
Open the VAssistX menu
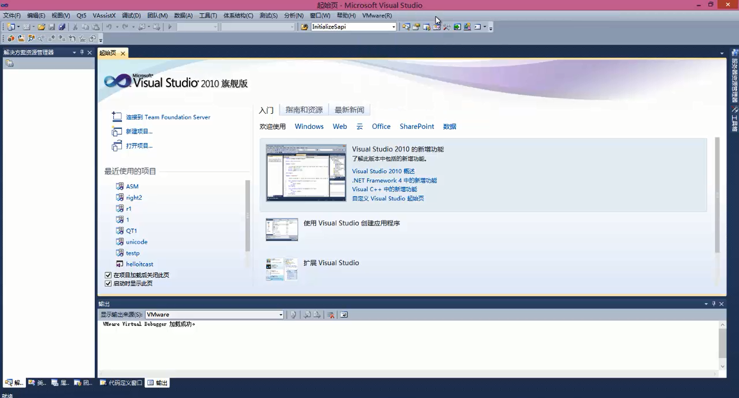click(x=104, y=16)
